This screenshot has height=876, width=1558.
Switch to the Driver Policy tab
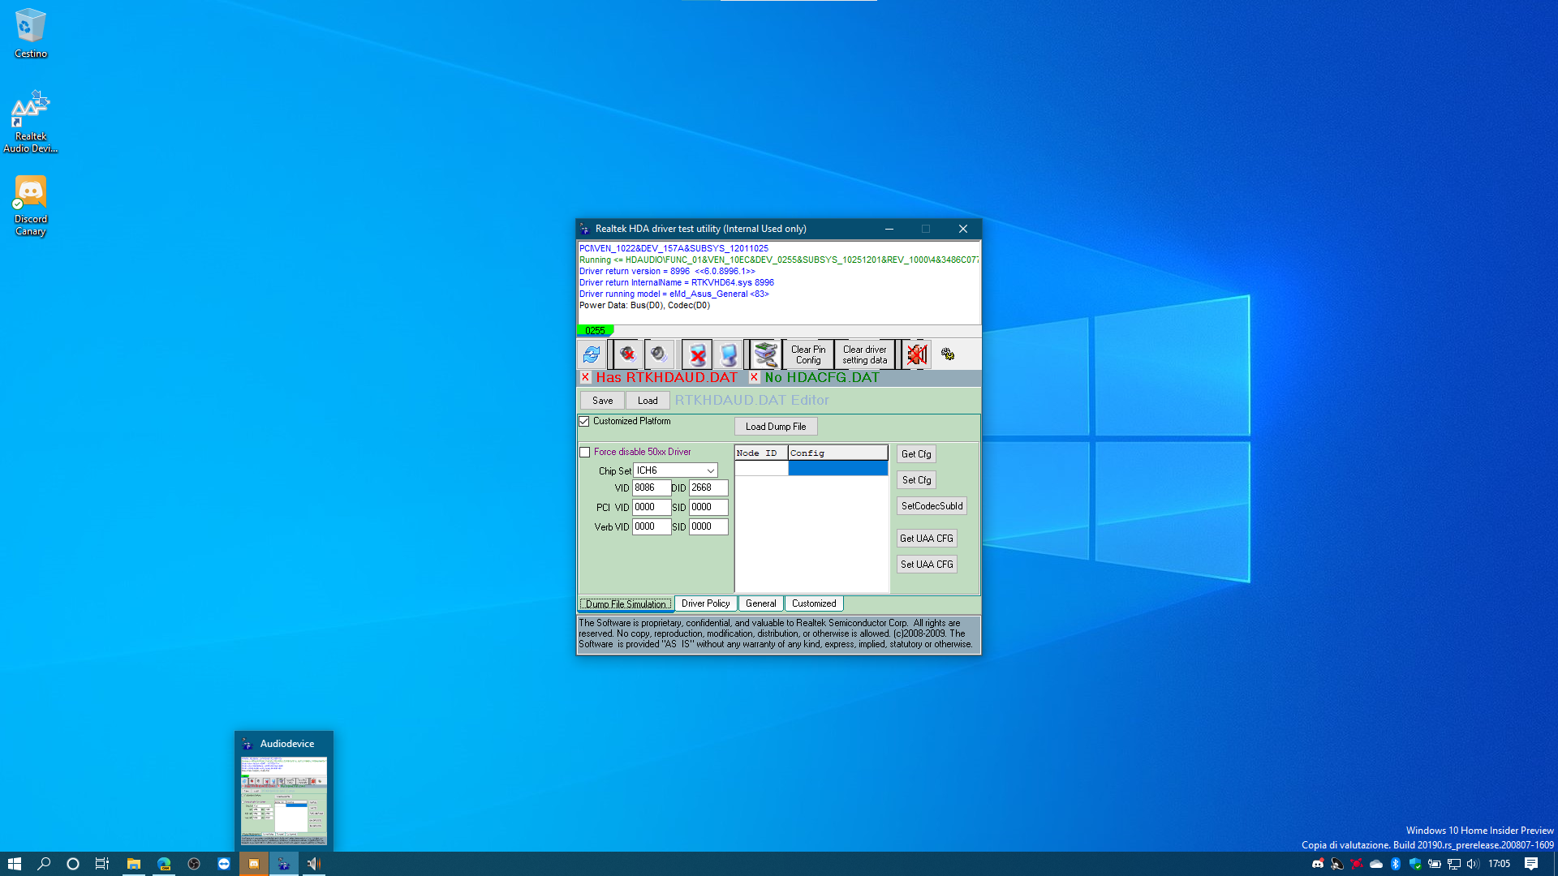click(x=705, y=603)
